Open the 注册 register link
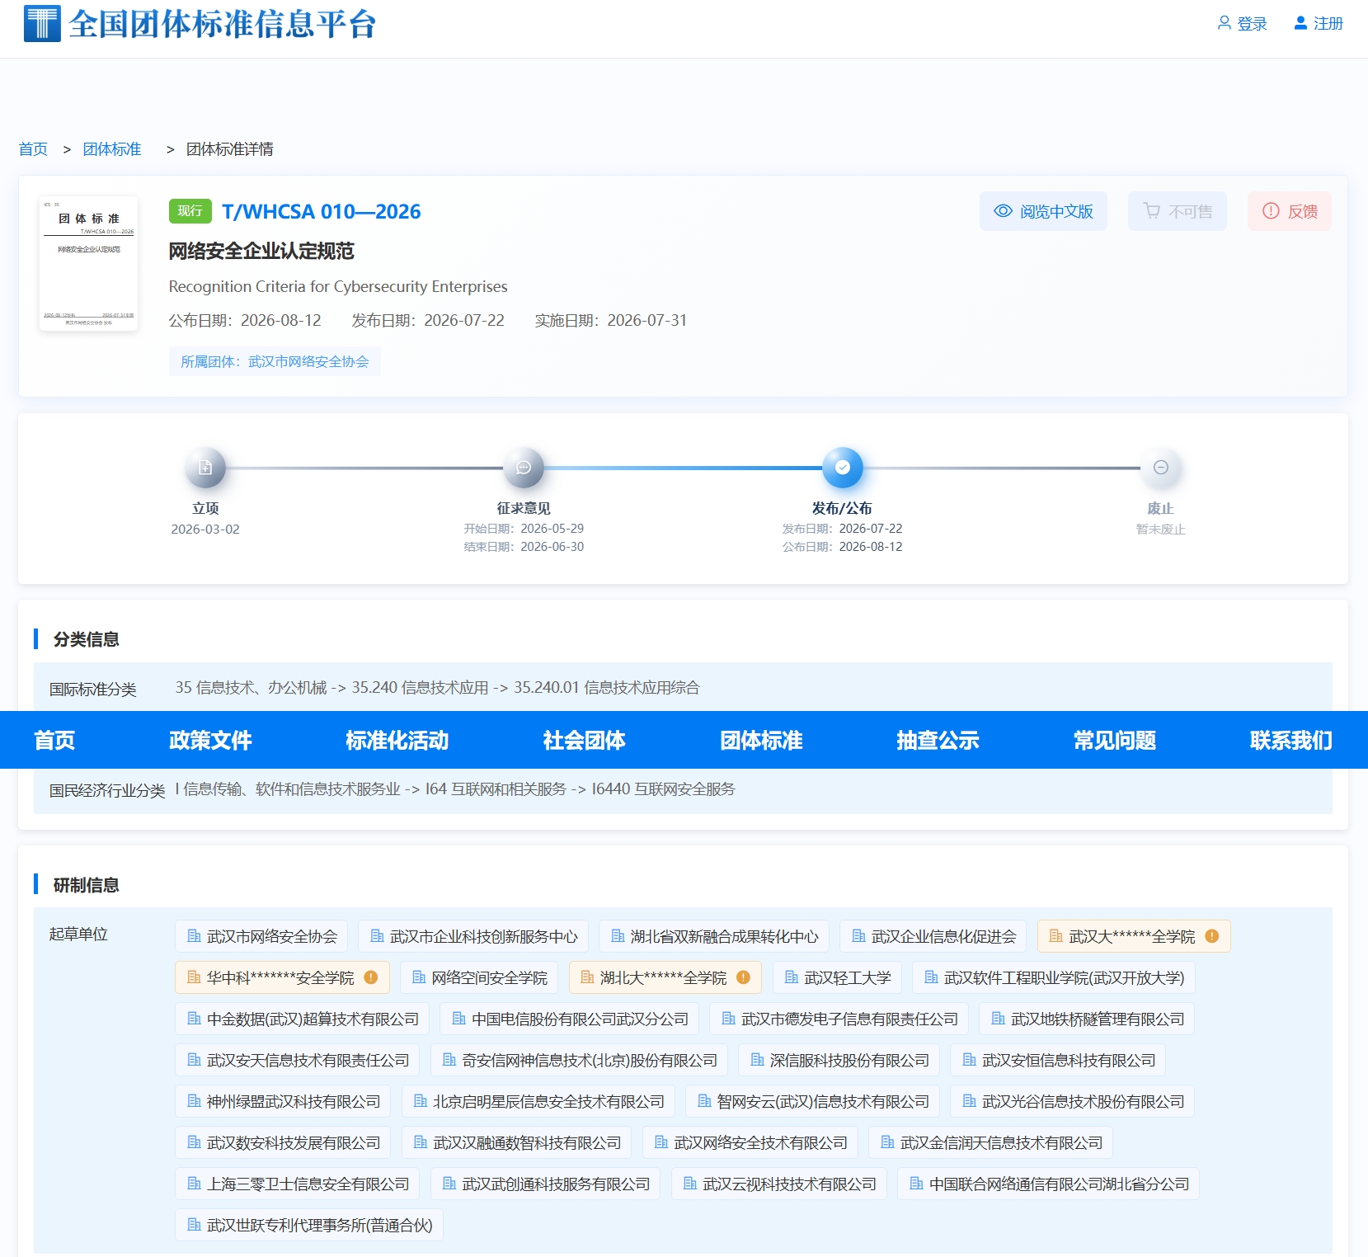Image resolution: width=1368 pixels, height=1257 pixels. 1319,24
